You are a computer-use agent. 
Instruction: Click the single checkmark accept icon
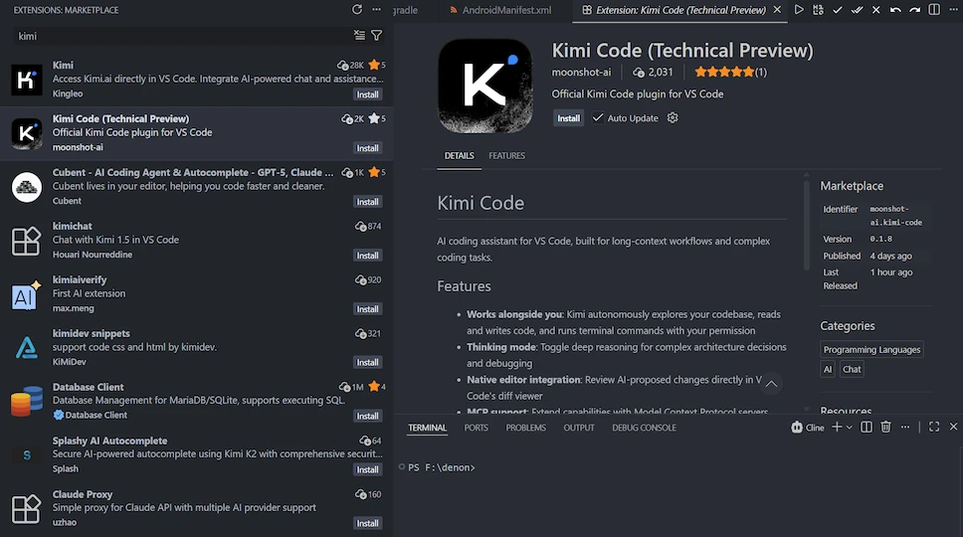[837, 10]
